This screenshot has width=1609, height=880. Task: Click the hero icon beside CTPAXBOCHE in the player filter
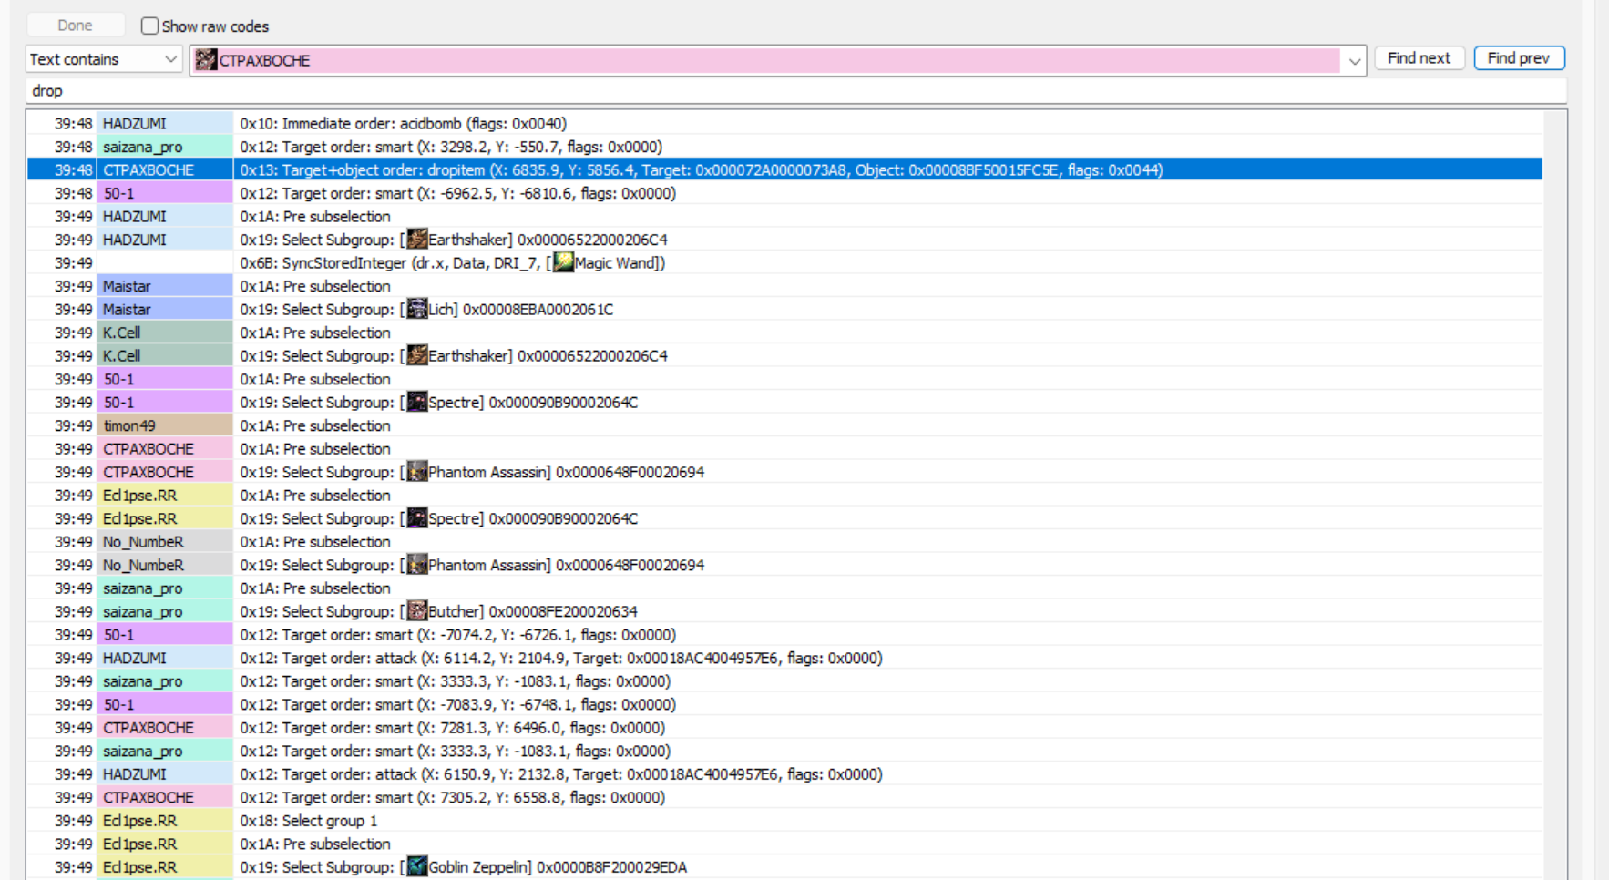point(207,60)
